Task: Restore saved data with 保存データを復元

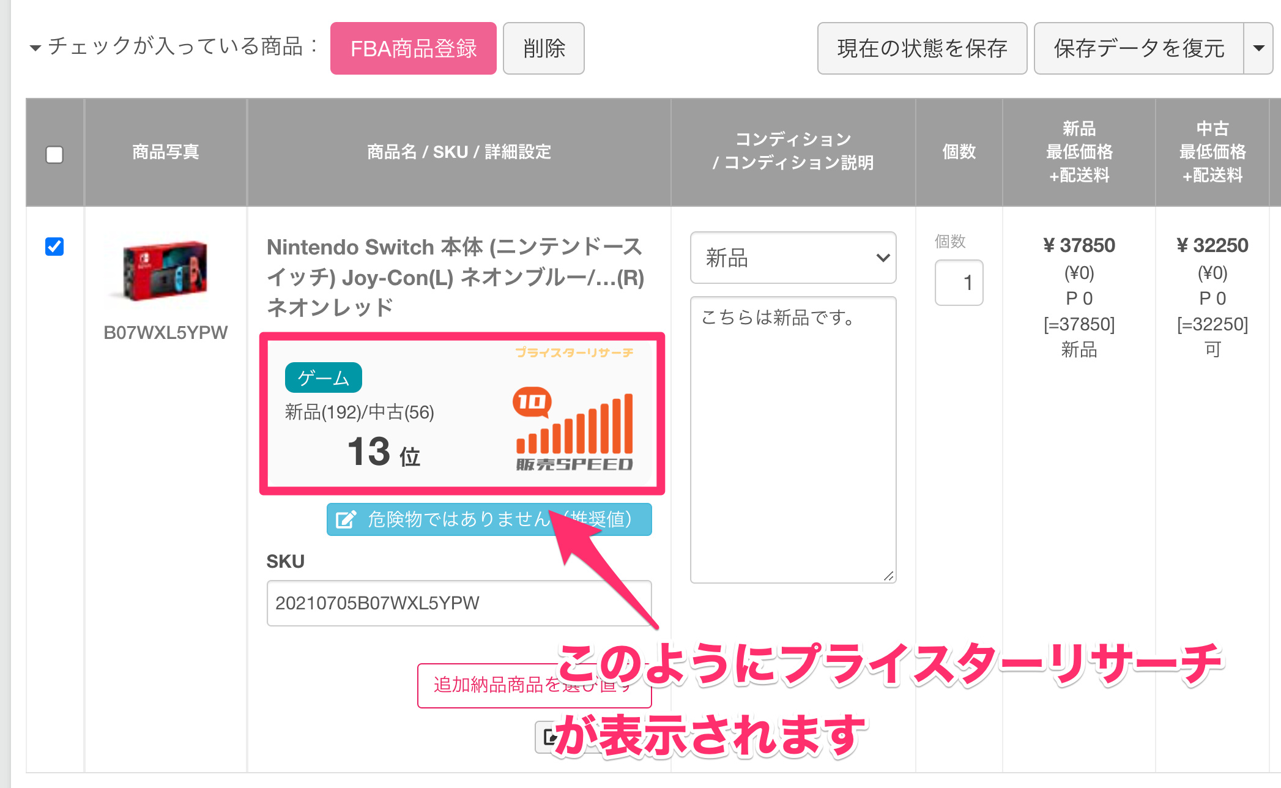Action: coord(1138,48)
